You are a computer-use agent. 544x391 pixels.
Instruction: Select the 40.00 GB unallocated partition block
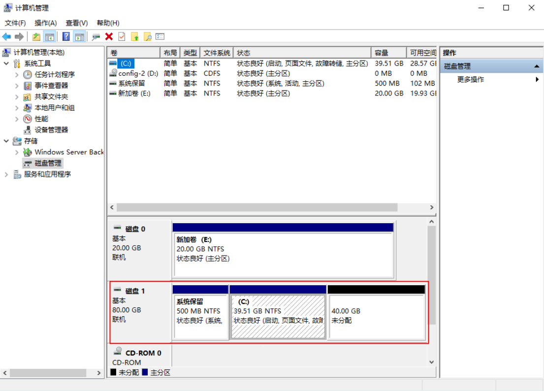(376, 317)
